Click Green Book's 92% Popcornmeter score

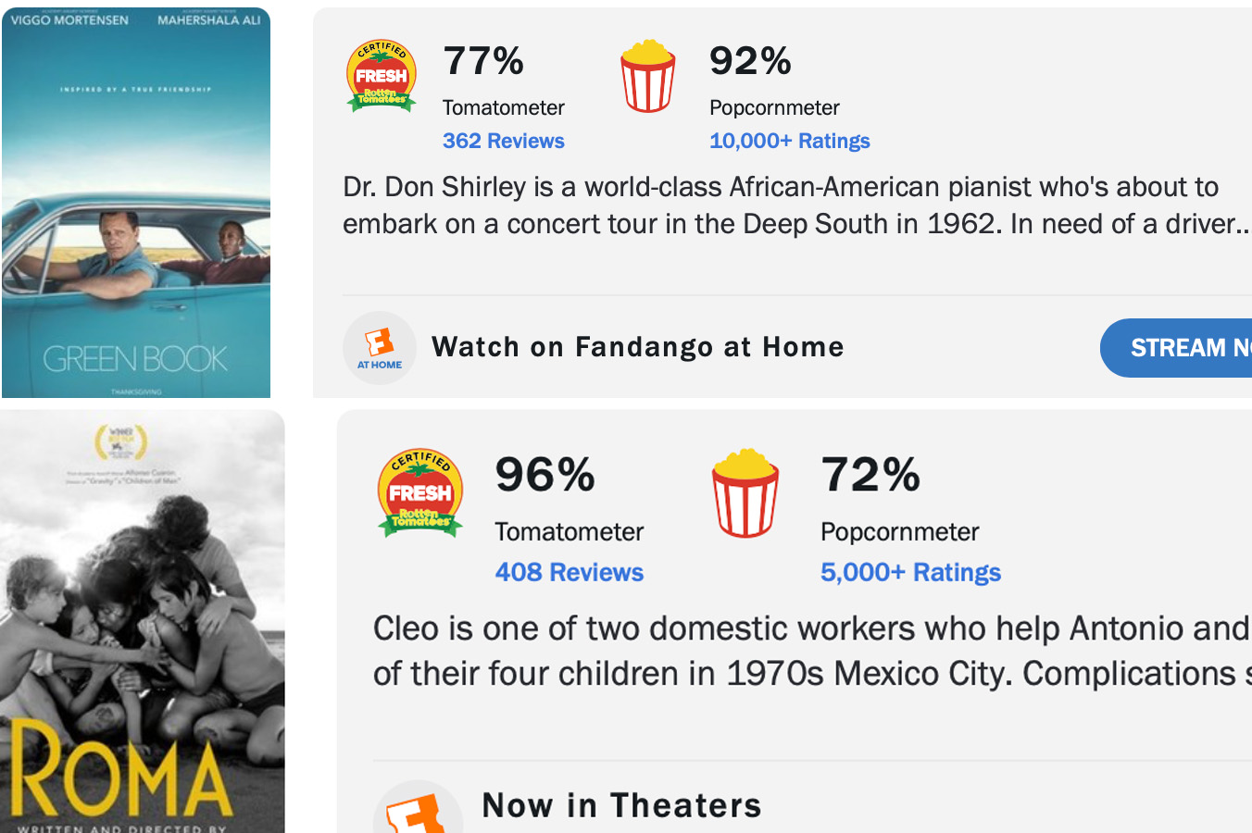[x=750, y=62]
